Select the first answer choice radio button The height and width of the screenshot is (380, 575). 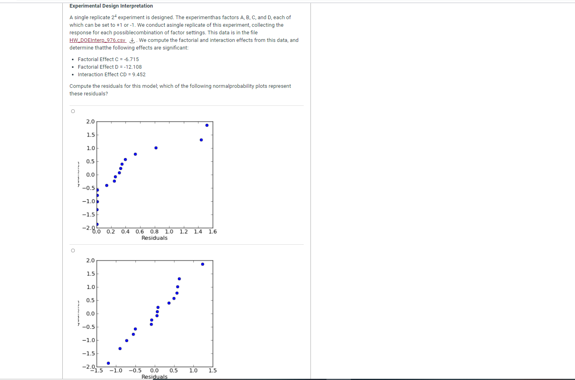coord(73,111)
